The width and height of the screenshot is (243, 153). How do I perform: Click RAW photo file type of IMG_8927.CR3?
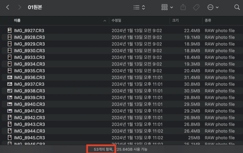(220, 30)
